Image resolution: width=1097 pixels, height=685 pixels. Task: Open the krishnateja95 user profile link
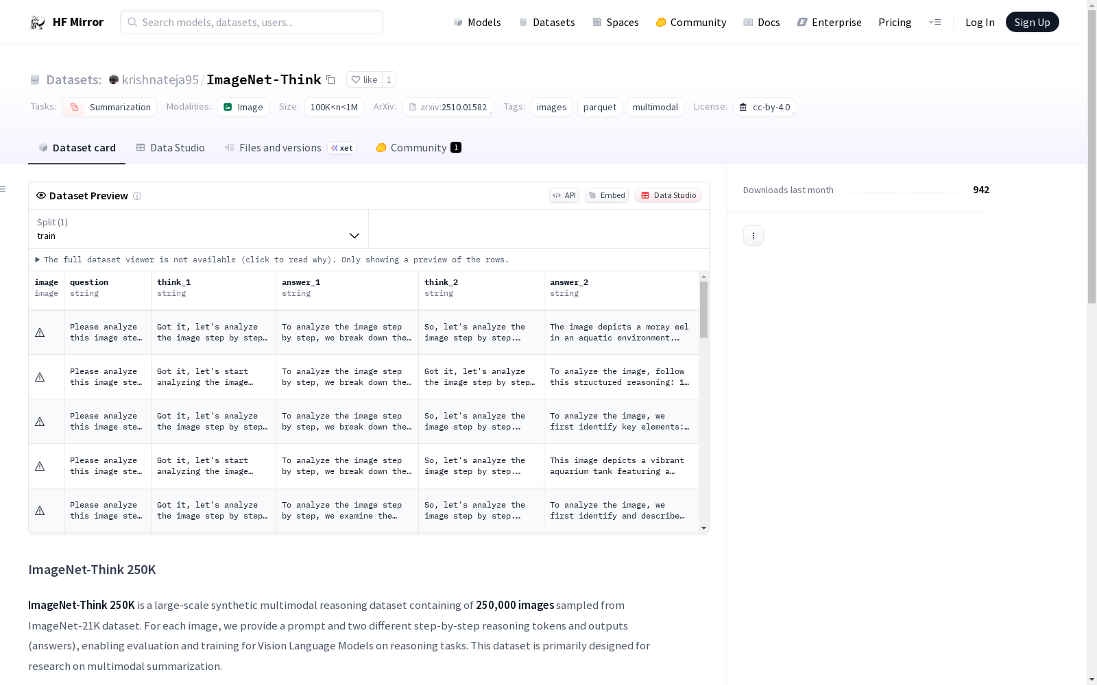tap(160, 79)
